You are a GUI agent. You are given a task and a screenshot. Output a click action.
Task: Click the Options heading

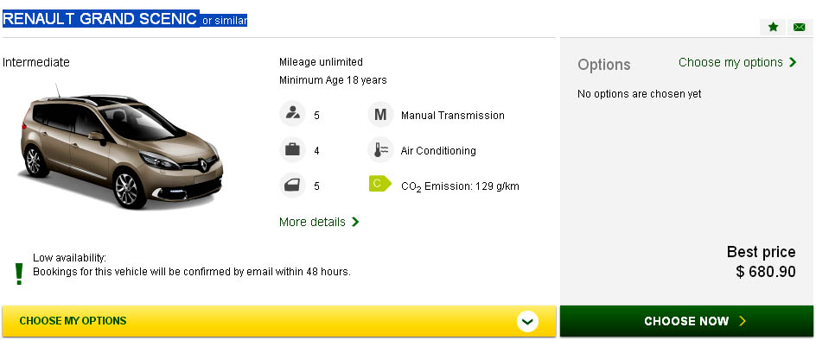(604, 65)
